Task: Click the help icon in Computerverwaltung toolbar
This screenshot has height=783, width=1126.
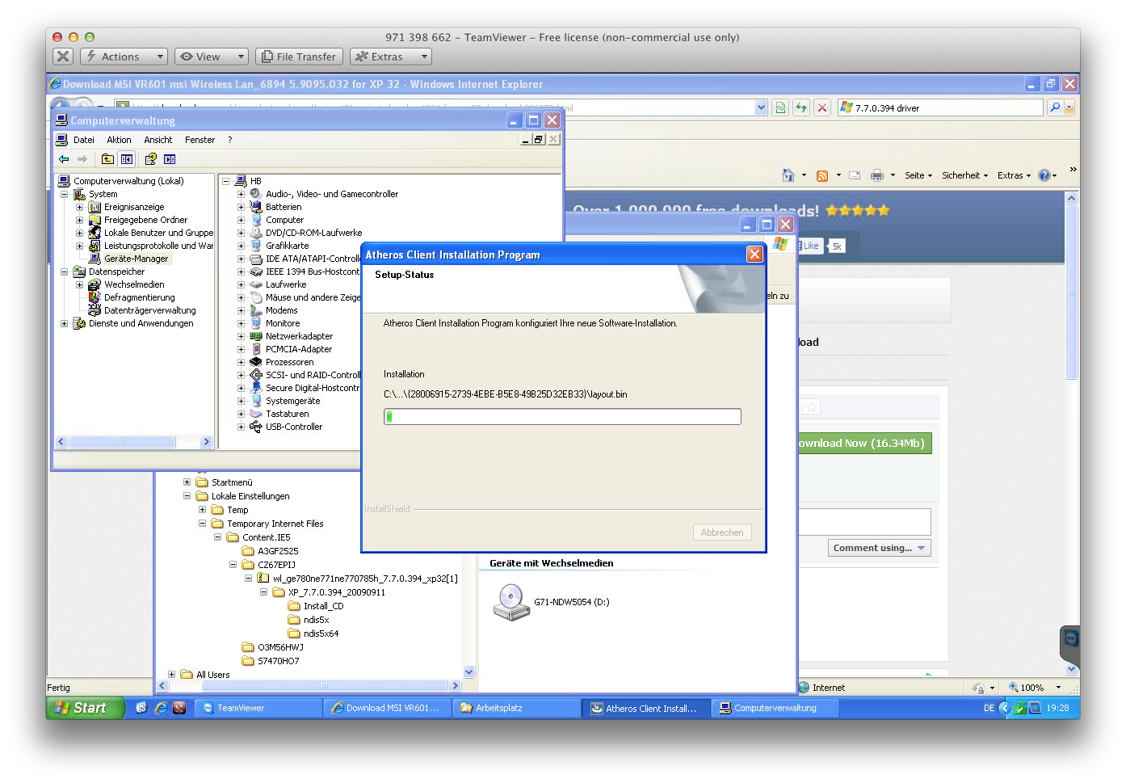Action: click(150, 159)
